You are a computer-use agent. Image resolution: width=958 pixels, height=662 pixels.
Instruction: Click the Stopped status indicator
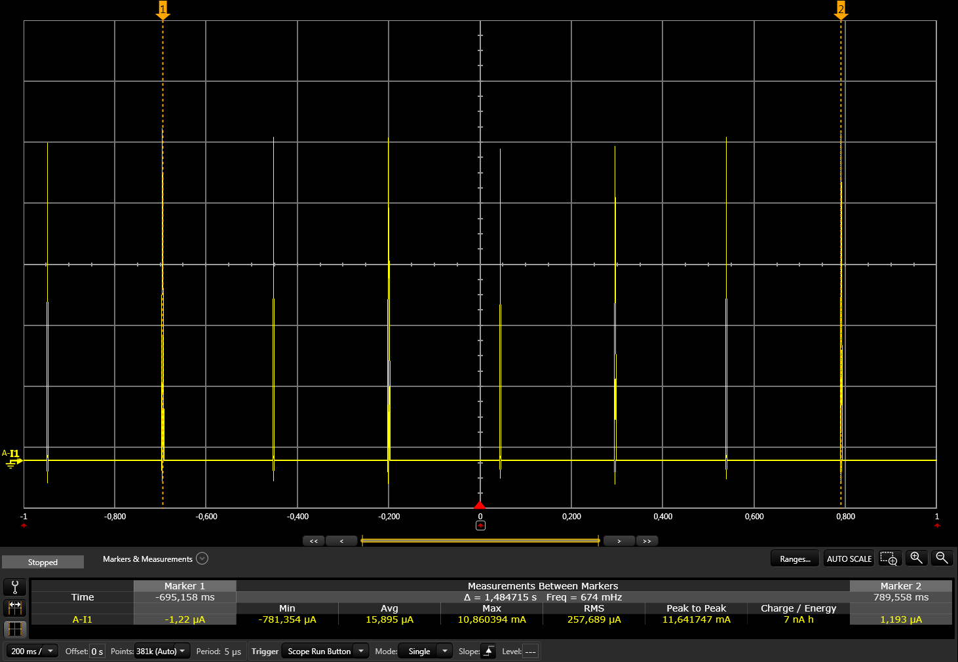coord(43,562)
